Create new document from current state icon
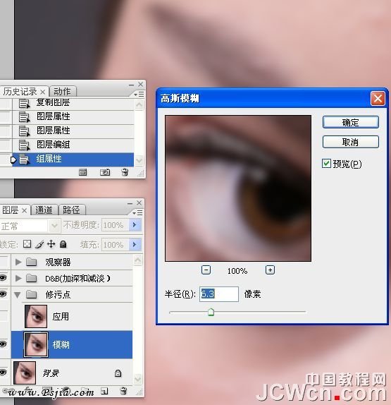 (83, 172)
